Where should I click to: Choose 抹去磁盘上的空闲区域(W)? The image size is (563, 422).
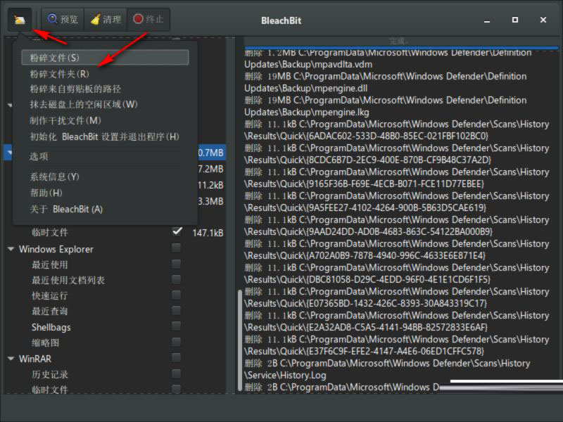click(x=105, y=104)
